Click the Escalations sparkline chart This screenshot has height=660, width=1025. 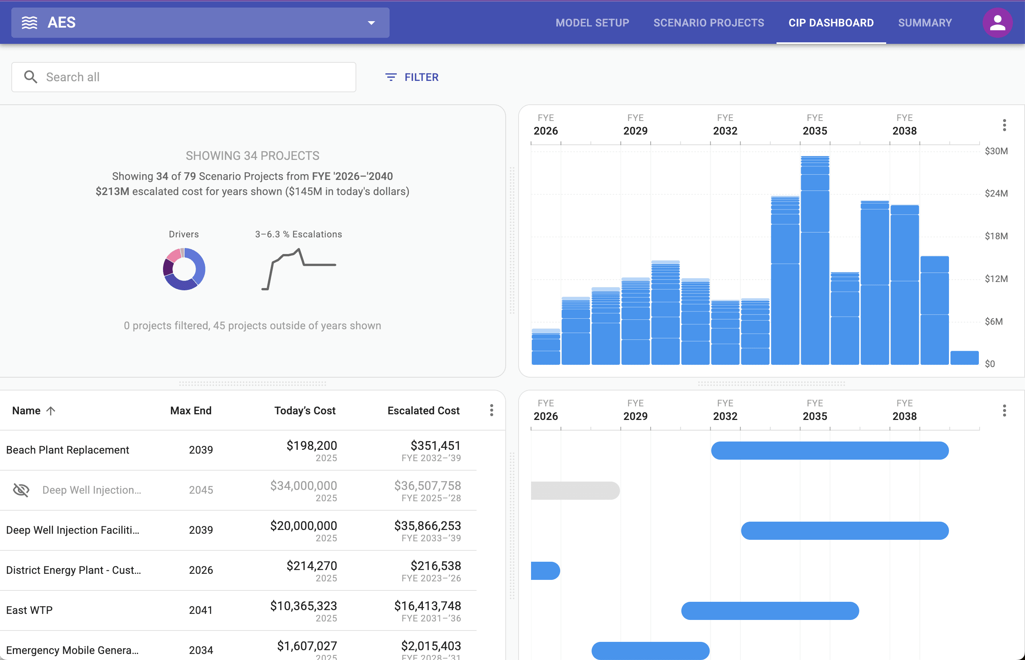(x=299, y=269)
